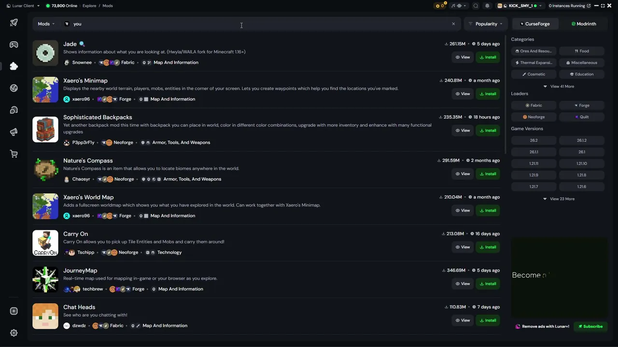The height and width of the screenshot is (347, 618).
Task: Click the mod search input field
Action: 260,24
